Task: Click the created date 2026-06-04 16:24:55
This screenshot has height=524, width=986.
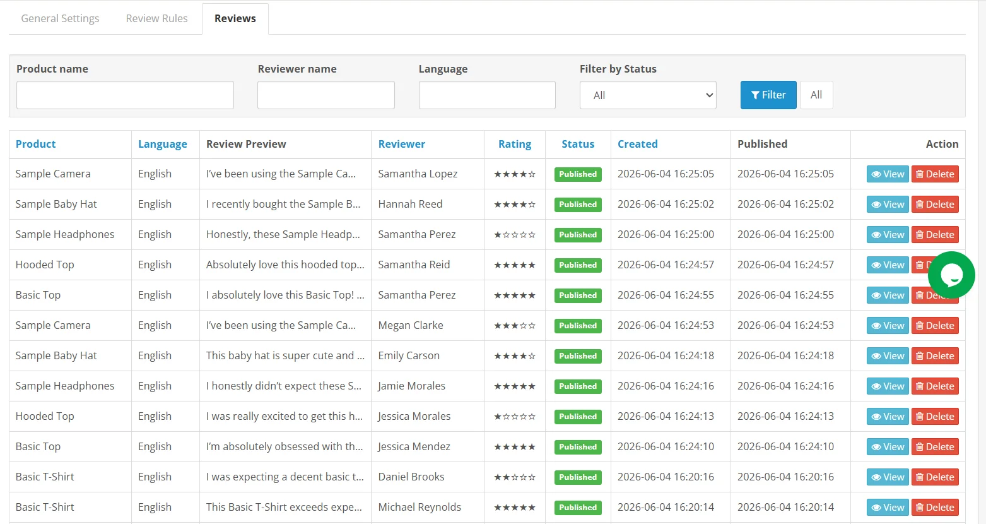Action: pos(666,295)
